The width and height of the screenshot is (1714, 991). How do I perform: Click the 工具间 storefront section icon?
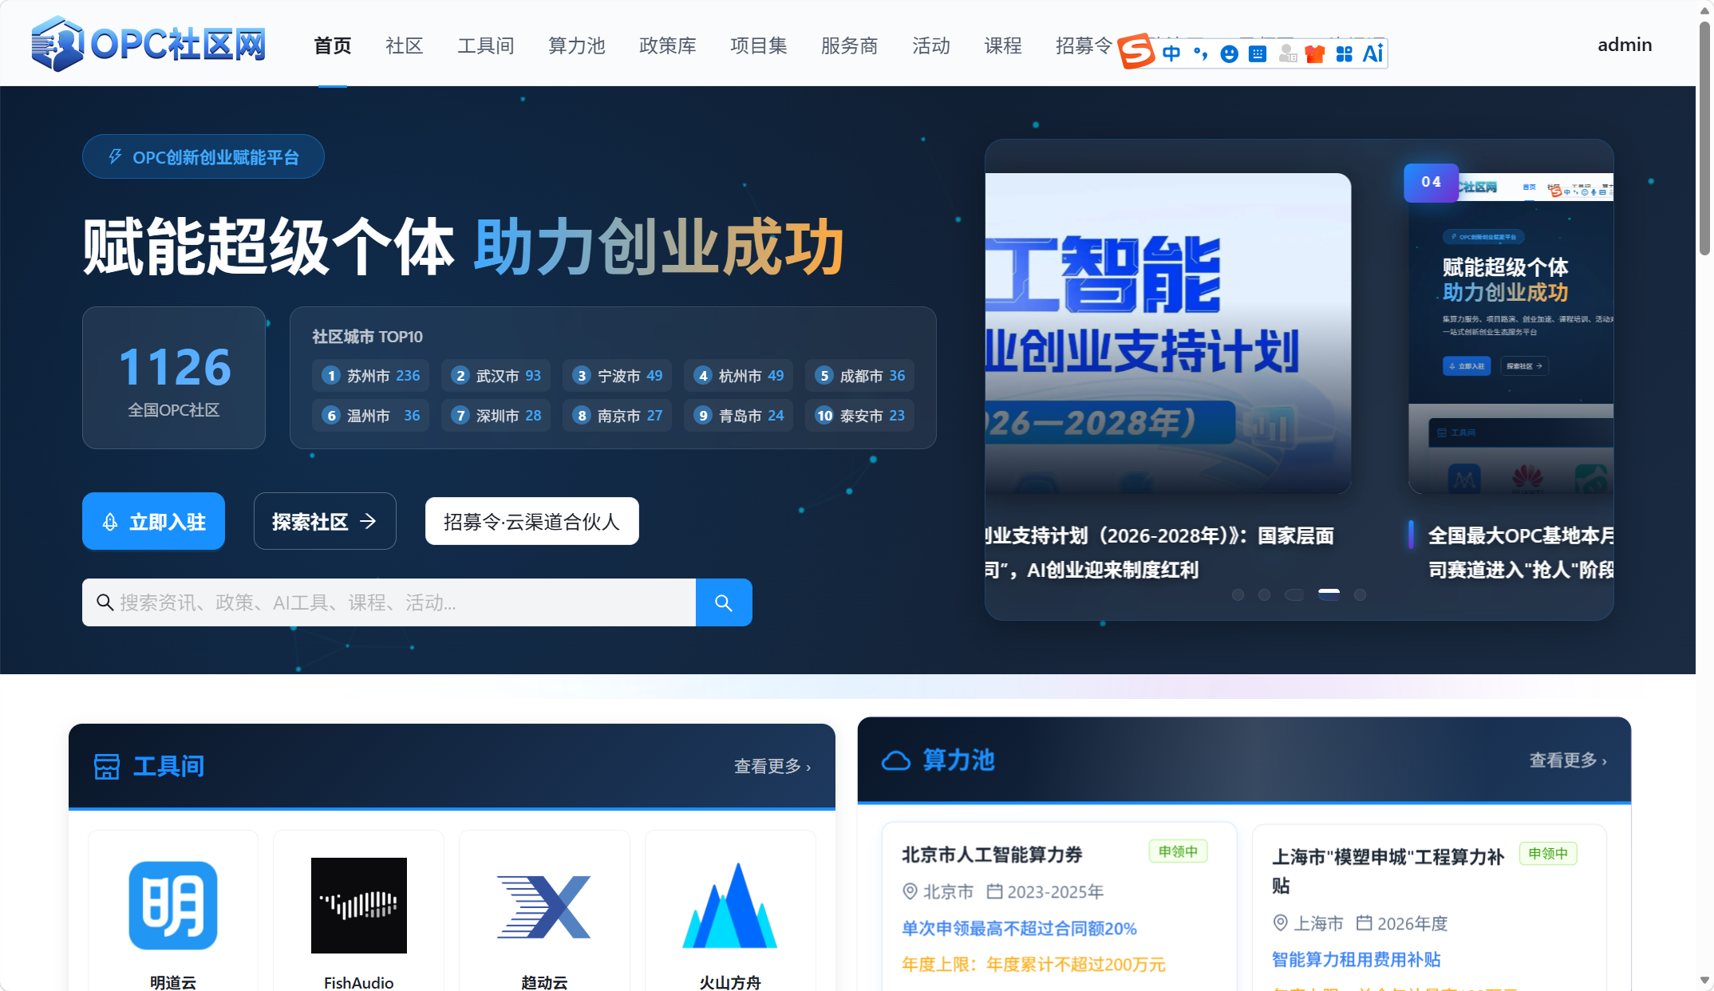pos(107,766)
